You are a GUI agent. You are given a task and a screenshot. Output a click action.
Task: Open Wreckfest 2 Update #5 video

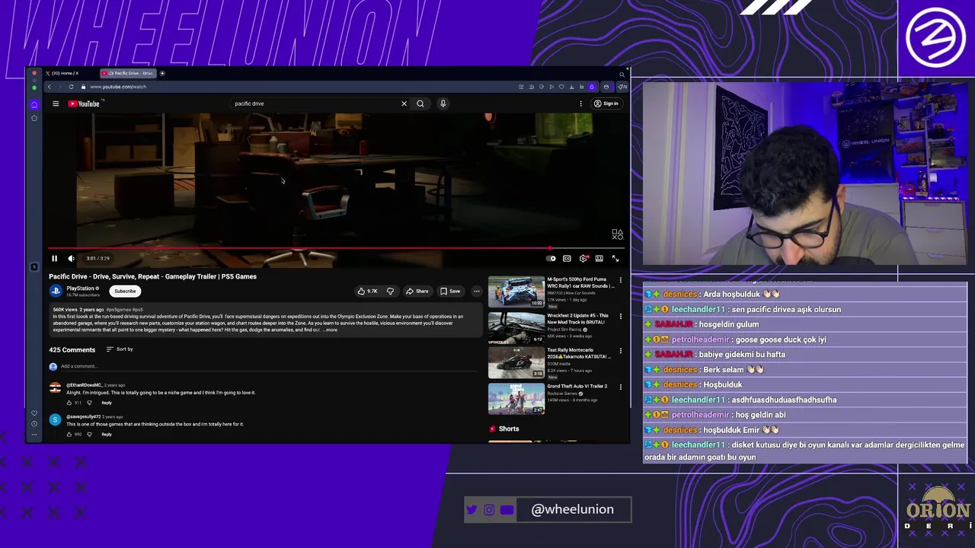click(516, 327)
